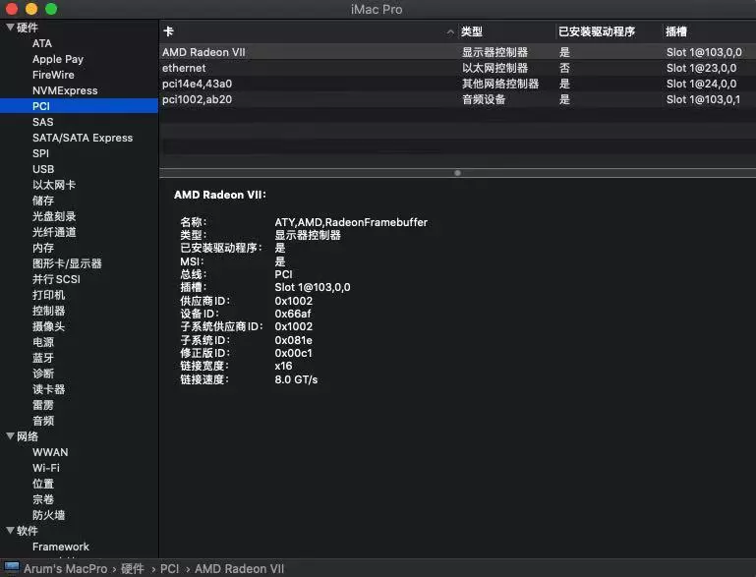
Task: Go to 硬件 in the path bar
Action: pos(133,569)
